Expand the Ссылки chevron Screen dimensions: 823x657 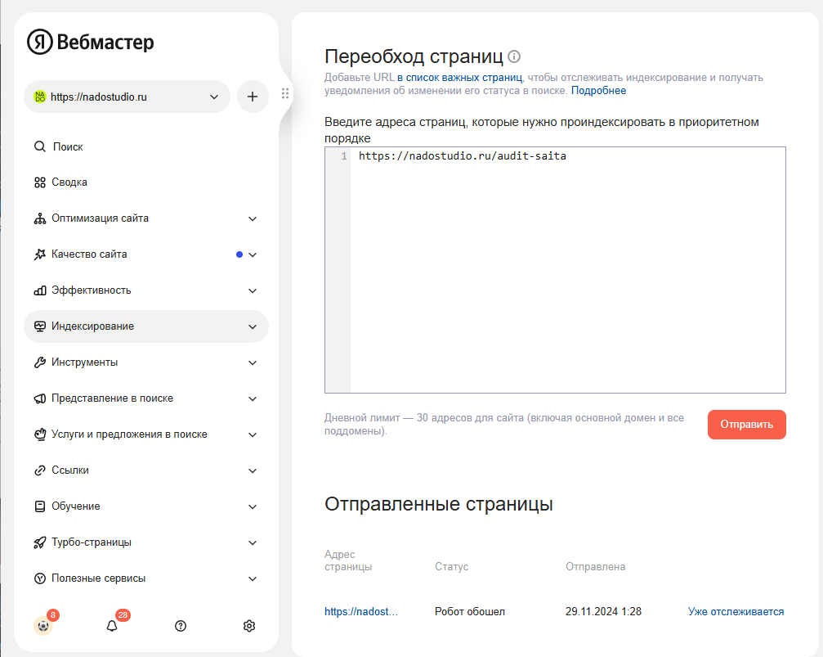(253, 471)
